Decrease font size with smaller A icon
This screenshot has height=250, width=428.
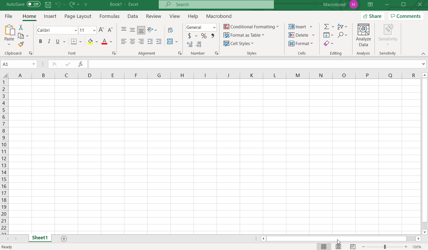[110, 30]
